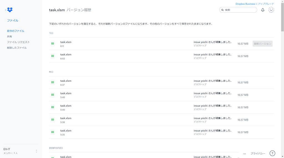Click spreadsheet icon of 6:02 version

tap(52, 56)
